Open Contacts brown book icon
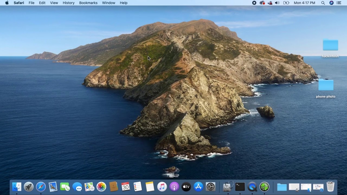 pos(113,187)
